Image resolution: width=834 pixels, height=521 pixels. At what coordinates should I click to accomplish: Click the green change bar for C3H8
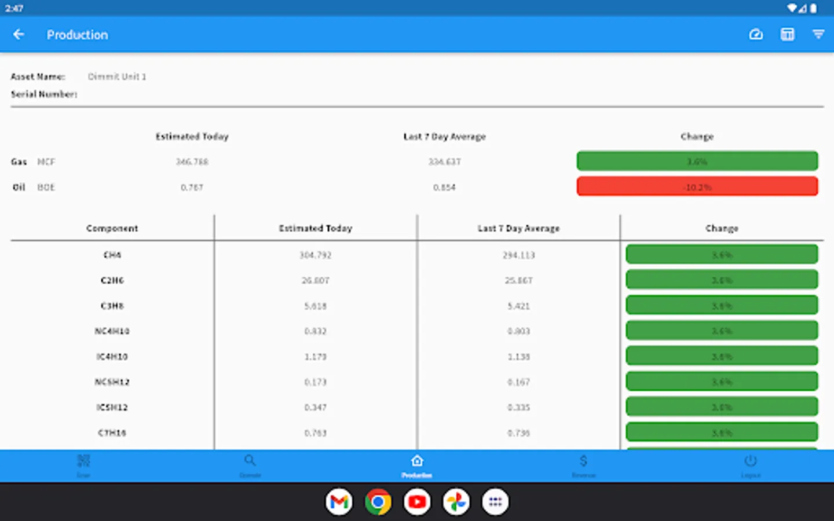722,305
